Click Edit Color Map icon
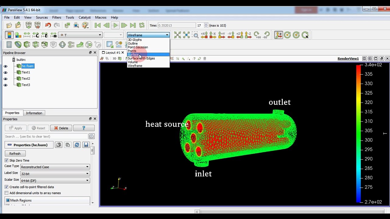This screenshot has width=390, height=219. click(18, 35)
